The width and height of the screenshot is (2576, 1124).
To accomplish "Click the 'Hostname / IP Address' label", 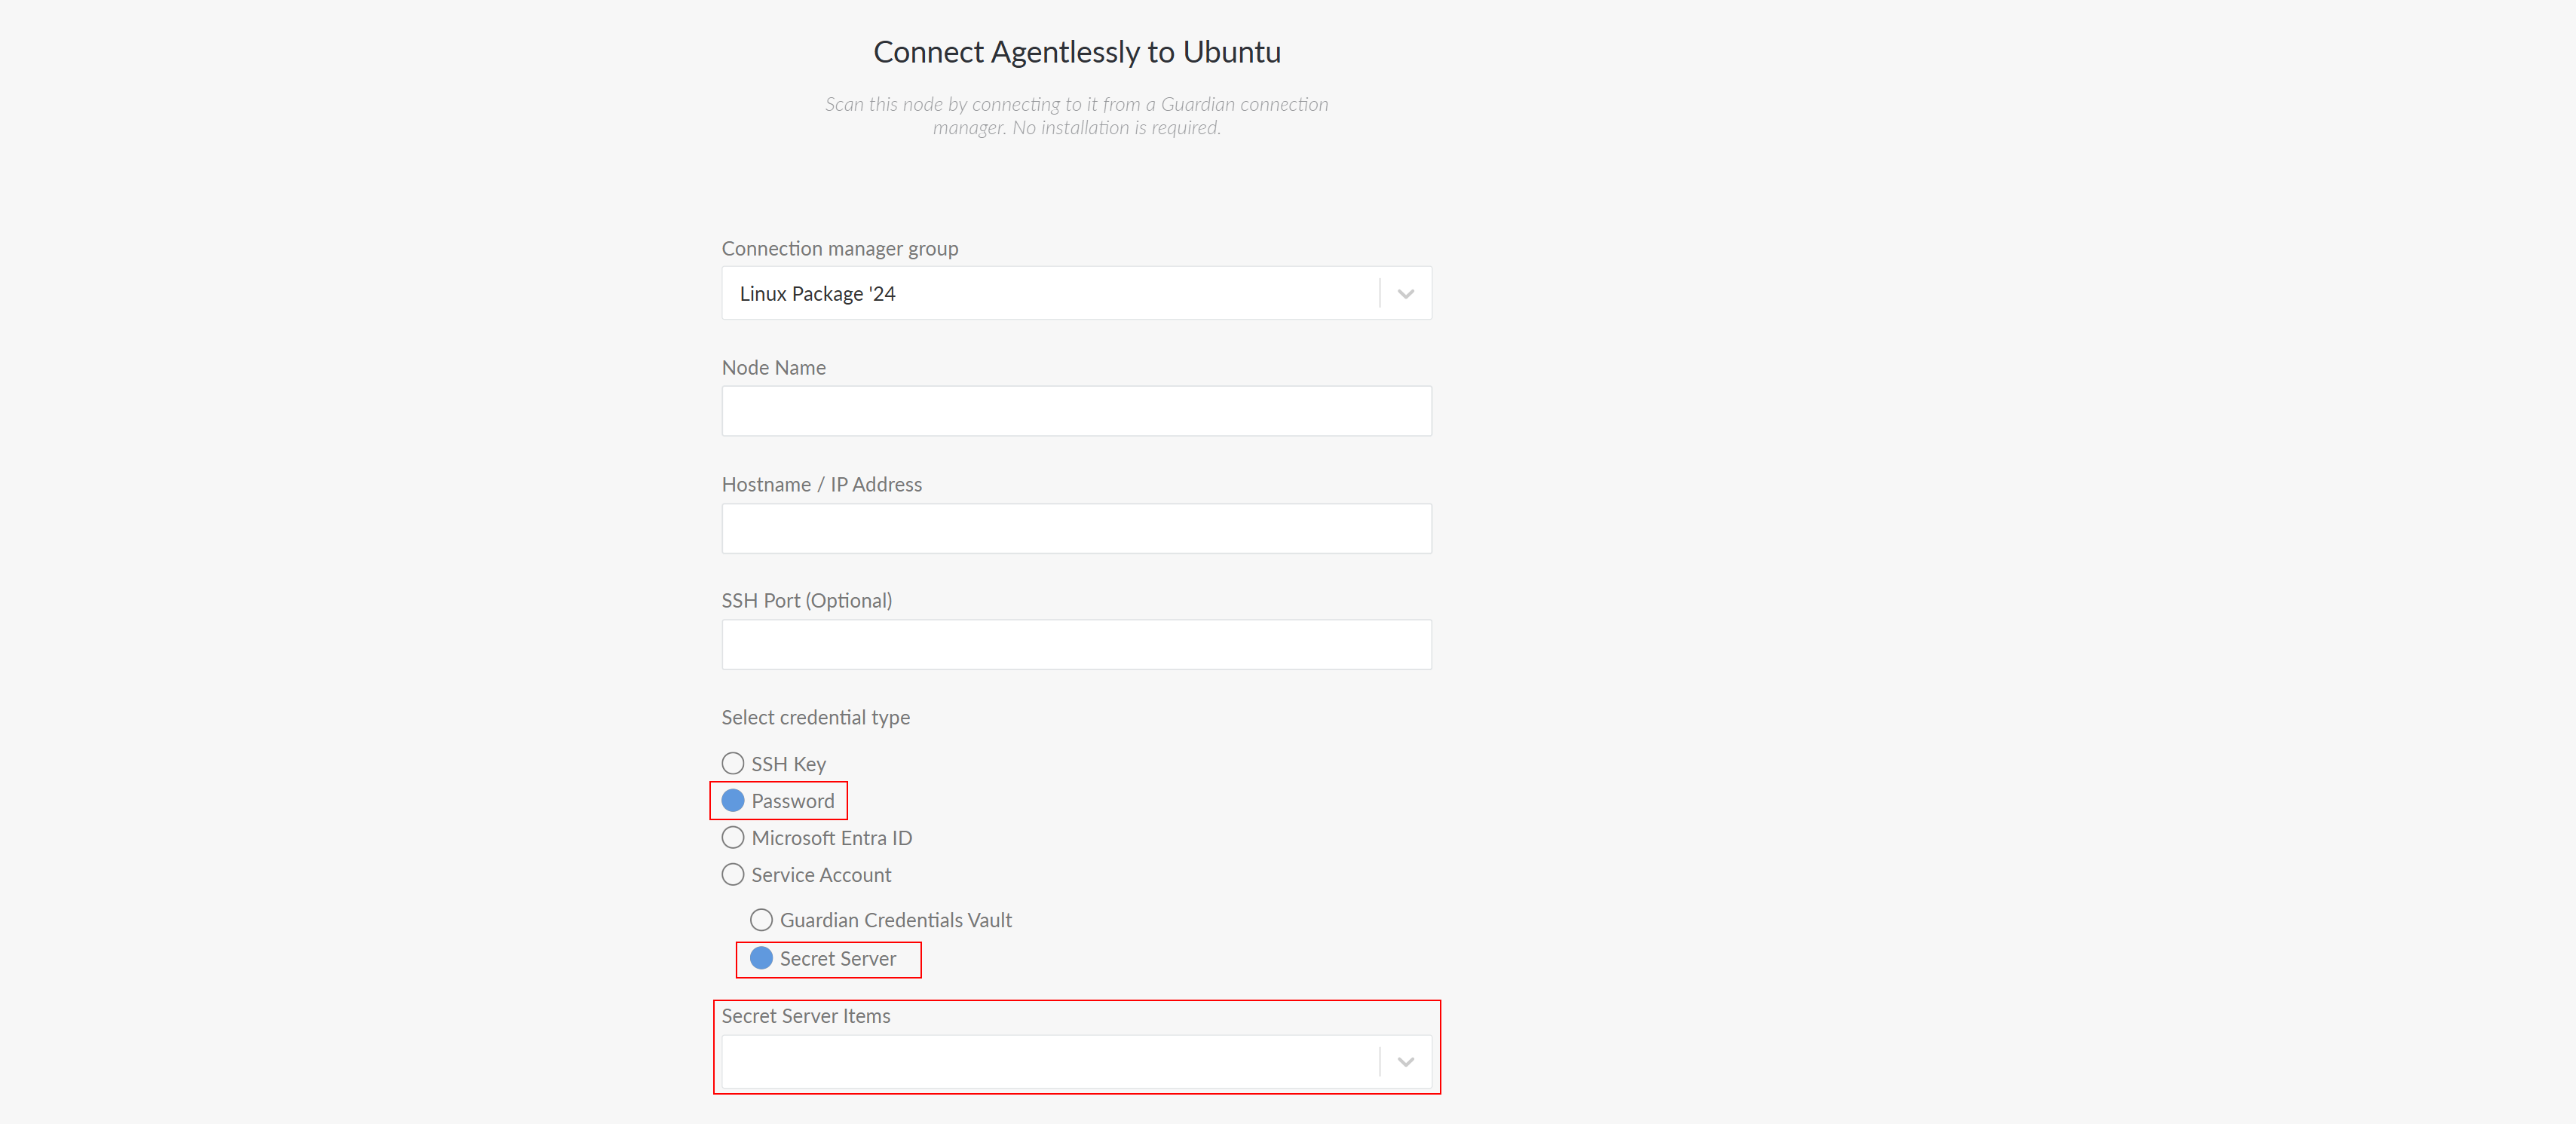I will (x=822, y=485).
